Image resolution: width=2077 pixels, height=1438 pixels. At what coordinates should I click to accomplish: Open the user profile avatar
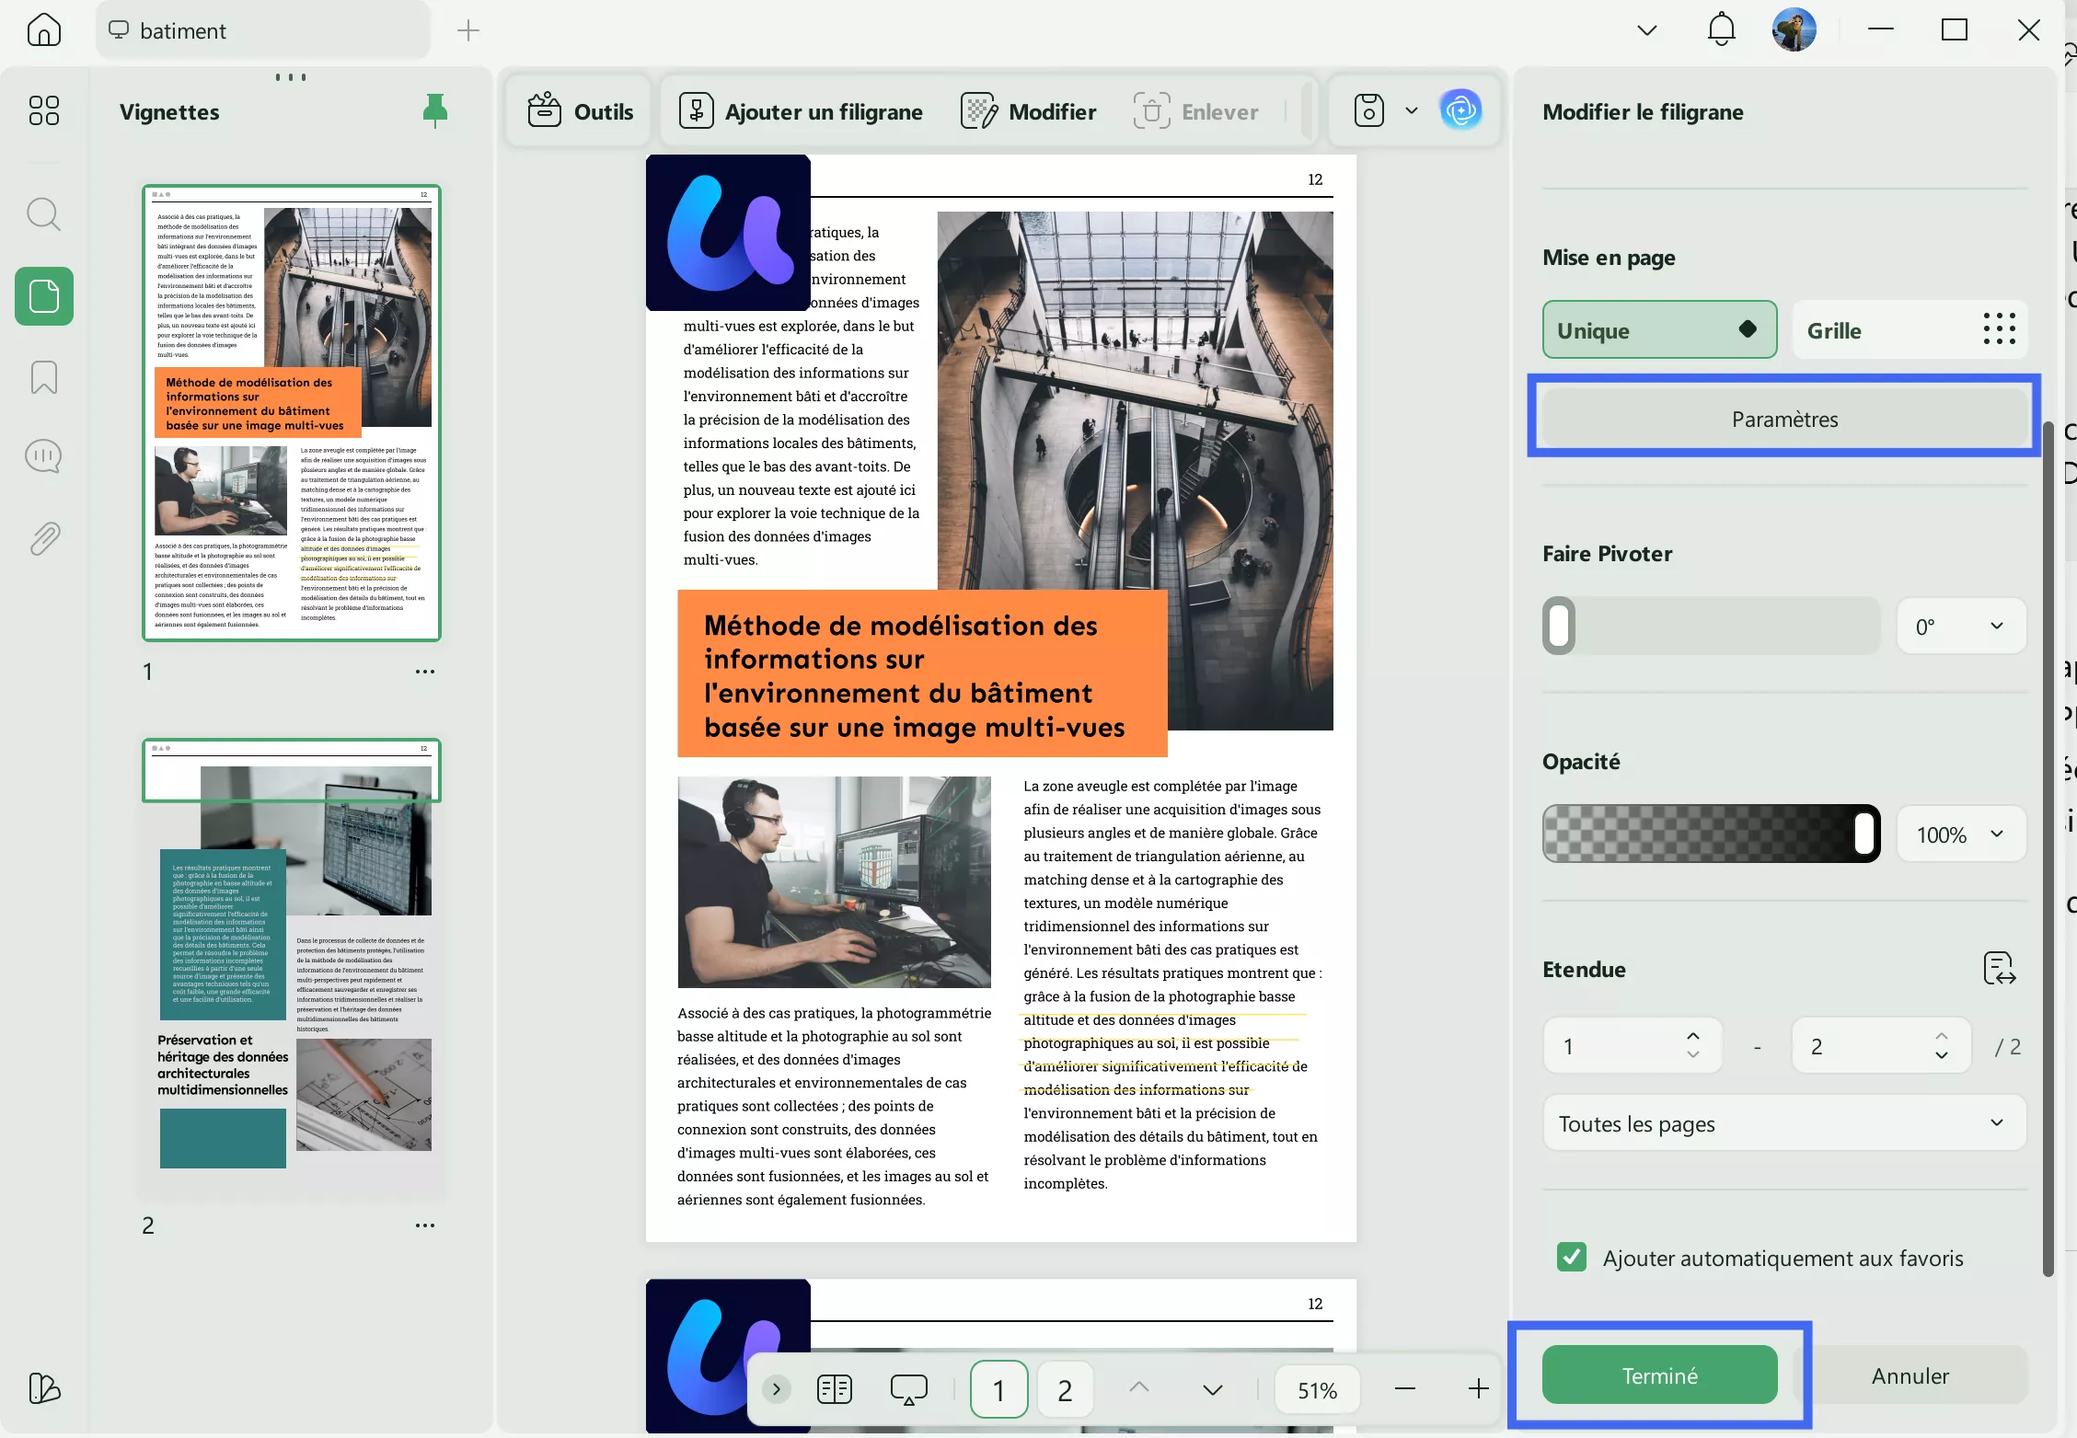point(1794,30)
